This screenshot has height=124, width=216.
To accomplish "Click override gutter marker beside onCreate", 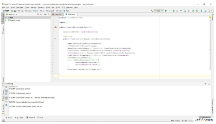I will [x=55, y=39].
